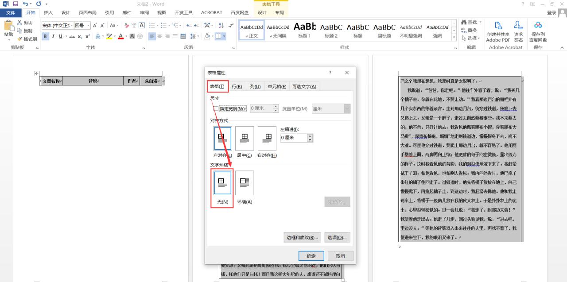Image resolution: width=567 pixels, height=282 pixels.
Task: Click the Phonetic Guide (文) icon
Action: [134, 26]
